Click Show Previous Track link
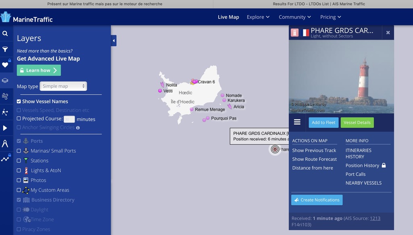Screen dimensions: 413x235 click(314, 150)
